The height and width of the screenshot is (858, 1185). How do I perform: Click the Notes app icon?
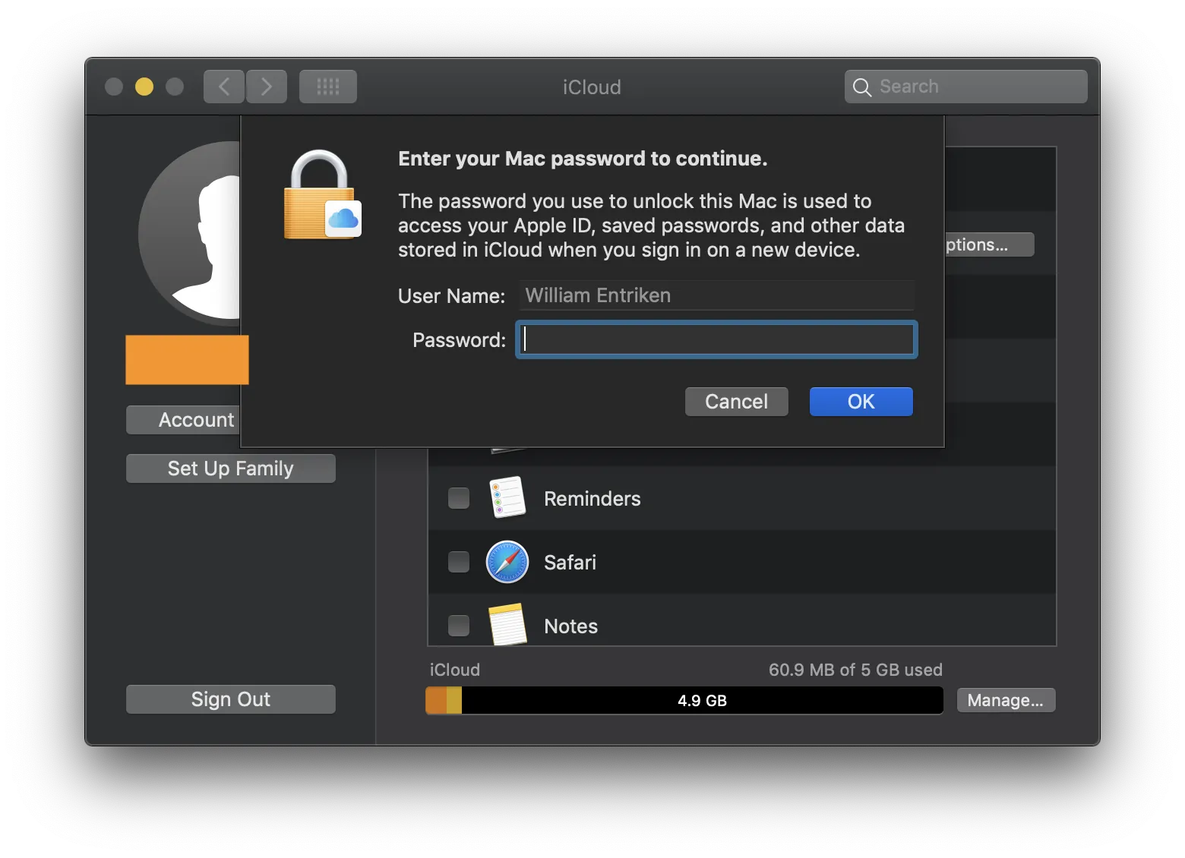(x=507, y=624)
